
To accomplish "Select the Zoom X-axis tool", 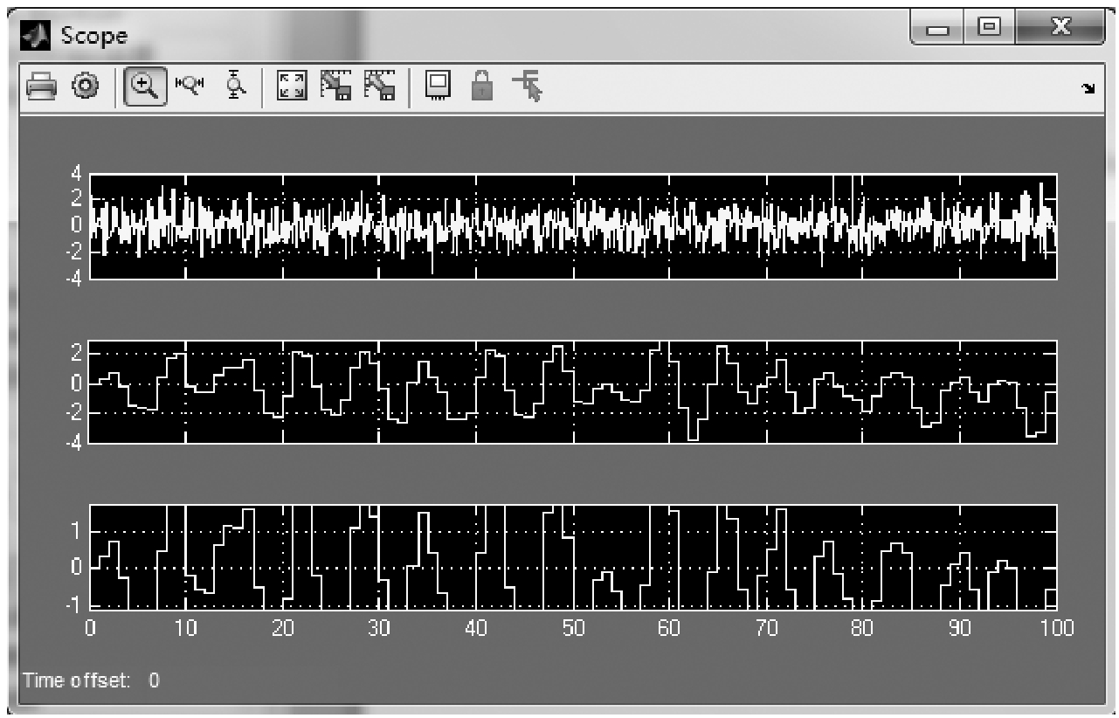I will [x=190, y=85].
